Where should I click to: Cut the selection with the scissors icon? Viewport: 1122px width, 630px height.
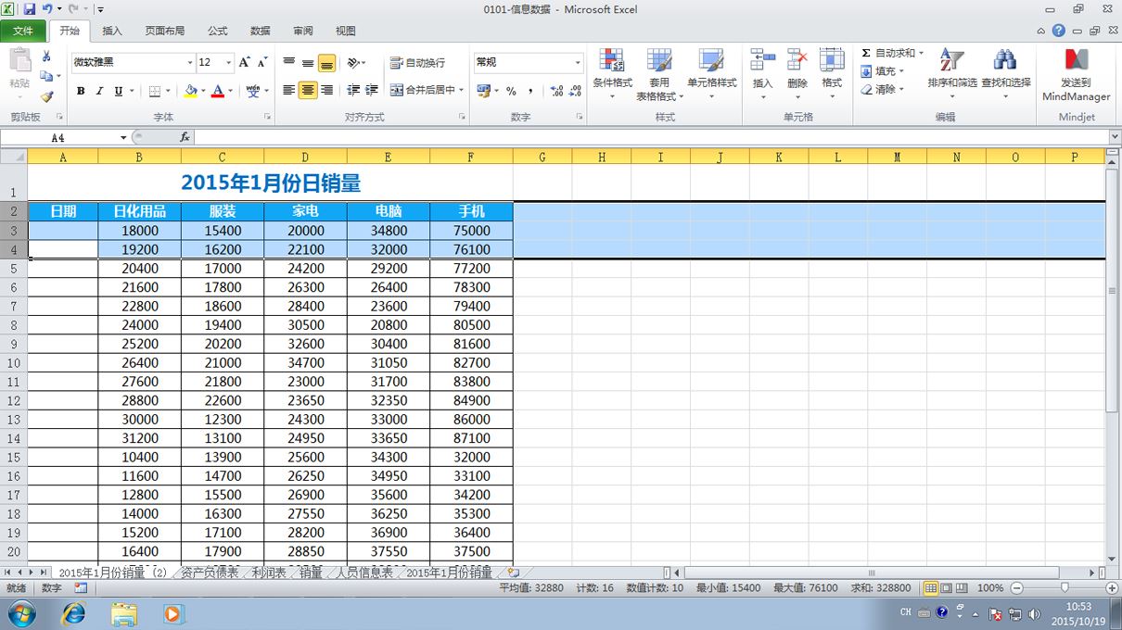click(46, 57)
